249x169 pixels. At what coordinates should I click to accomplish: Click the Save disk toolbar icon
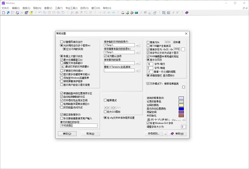[12, 13]
